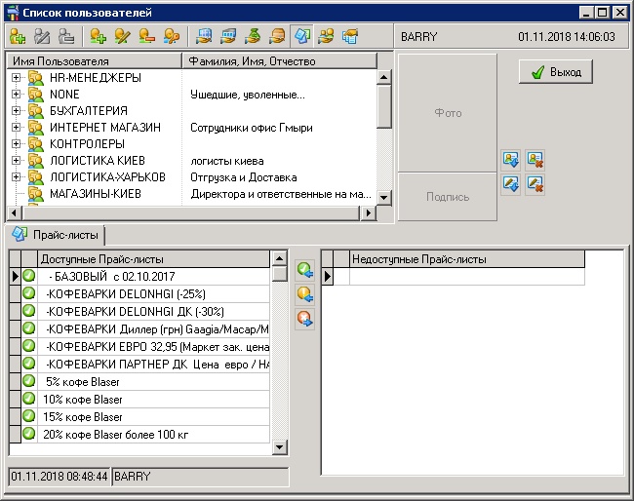Click the delete photo icon
Screen dimensions: 634x501
(535, 160)
